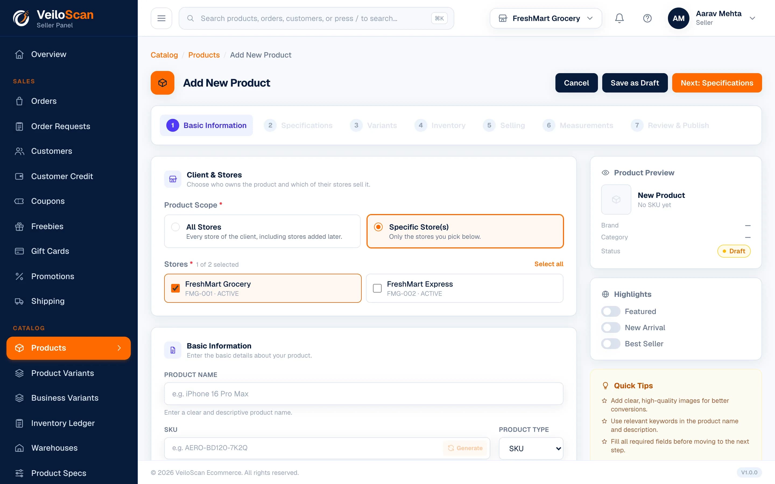This screenshot has width=775, height=484.
Task: Check the FreshMart Express store checkbox
Action: click(377, 288)
